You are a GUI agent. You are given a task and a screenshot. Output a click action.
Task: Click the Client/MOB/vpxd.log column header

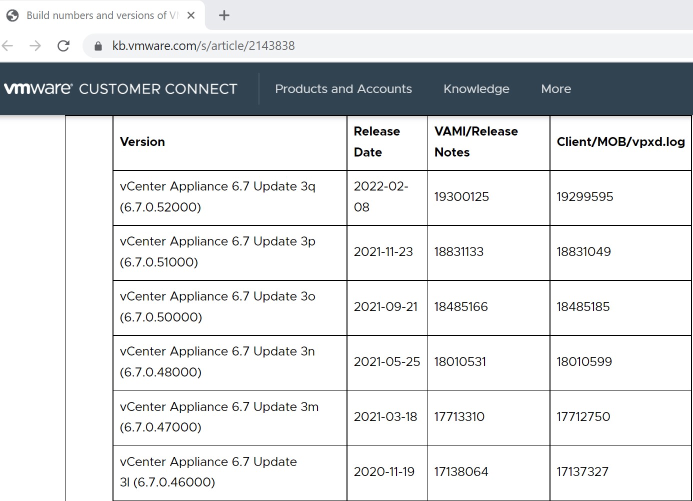621,142
